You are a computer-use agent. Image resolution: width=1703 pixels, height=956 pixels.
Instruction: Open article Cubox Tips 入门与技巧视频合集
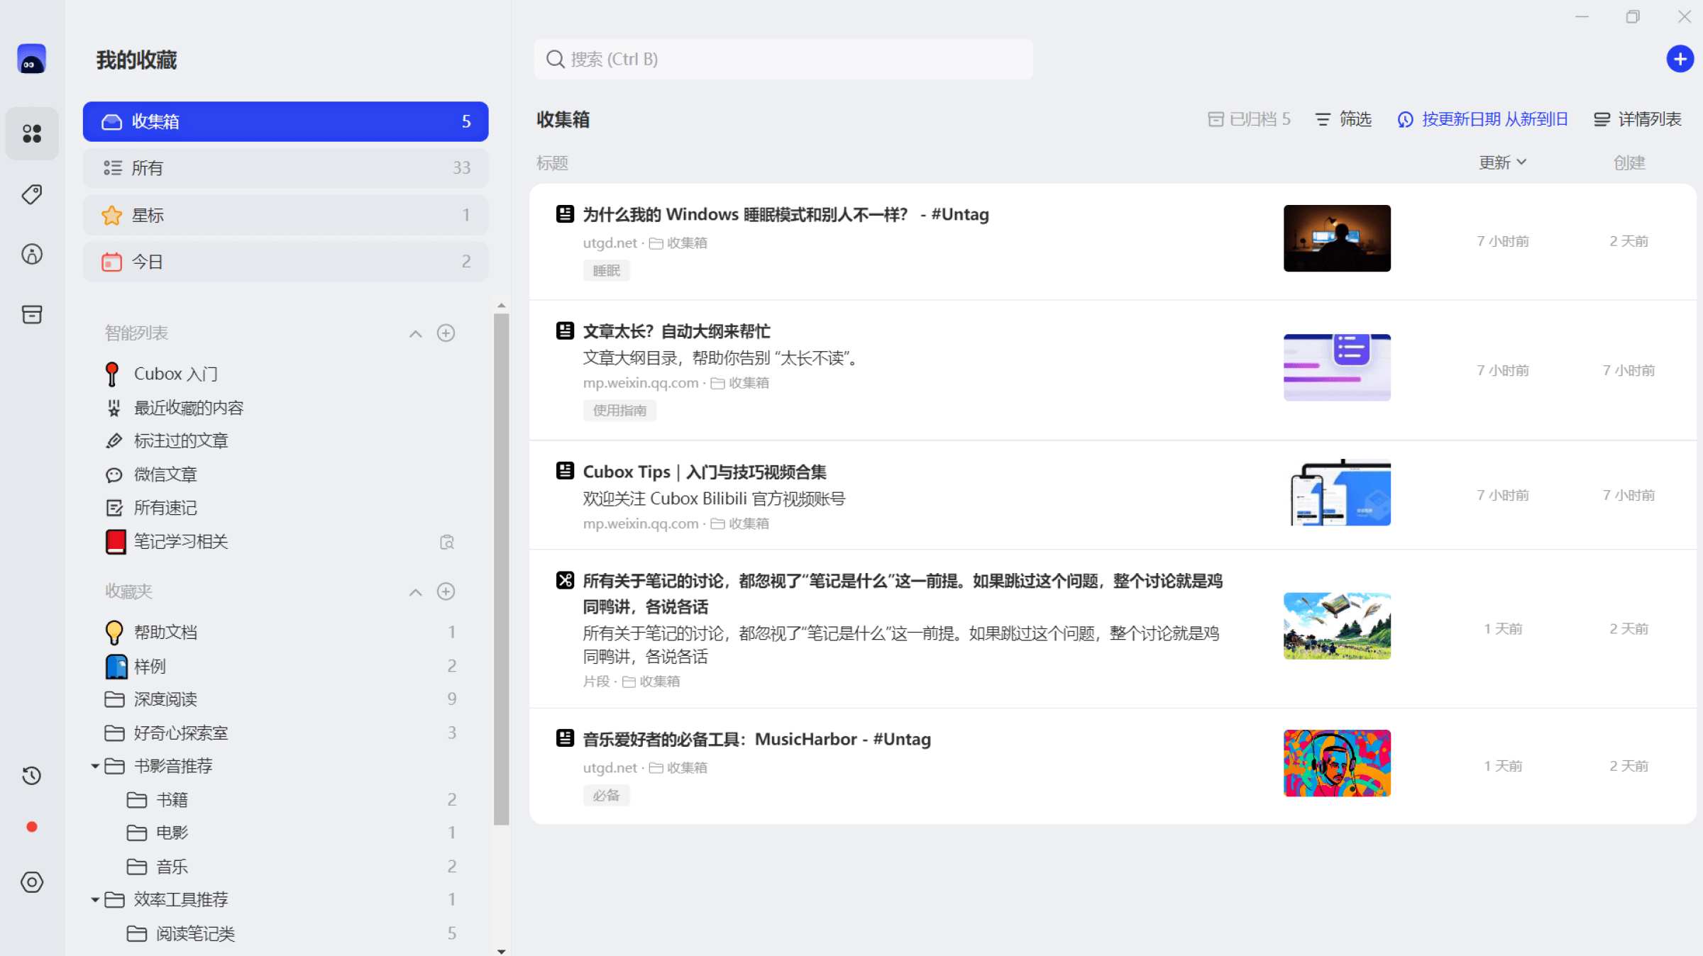coord(705,472)
